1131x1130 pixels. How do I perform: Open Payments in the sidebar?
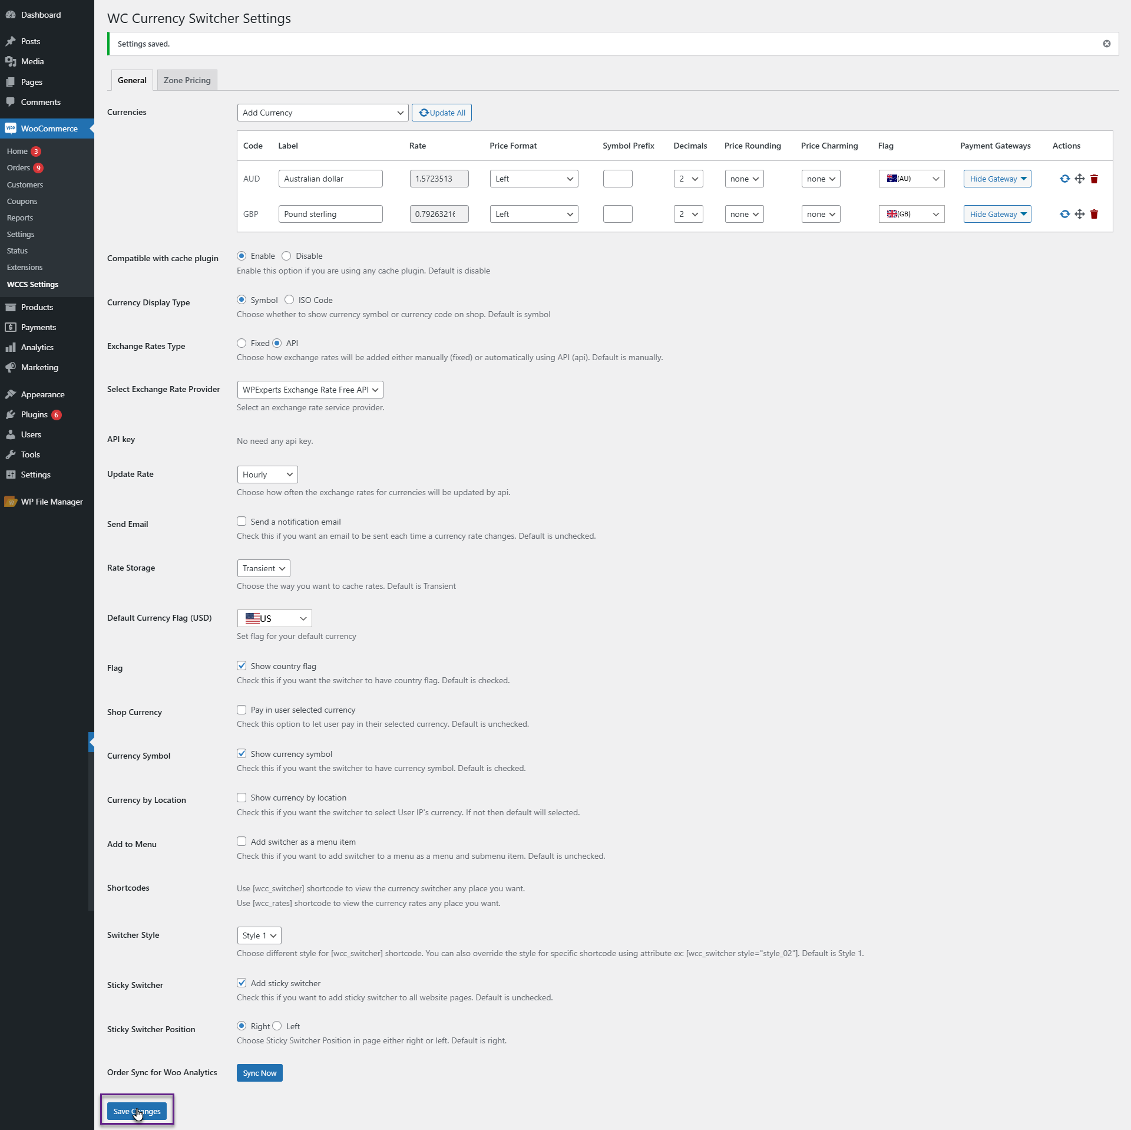(x=47, y=327)
